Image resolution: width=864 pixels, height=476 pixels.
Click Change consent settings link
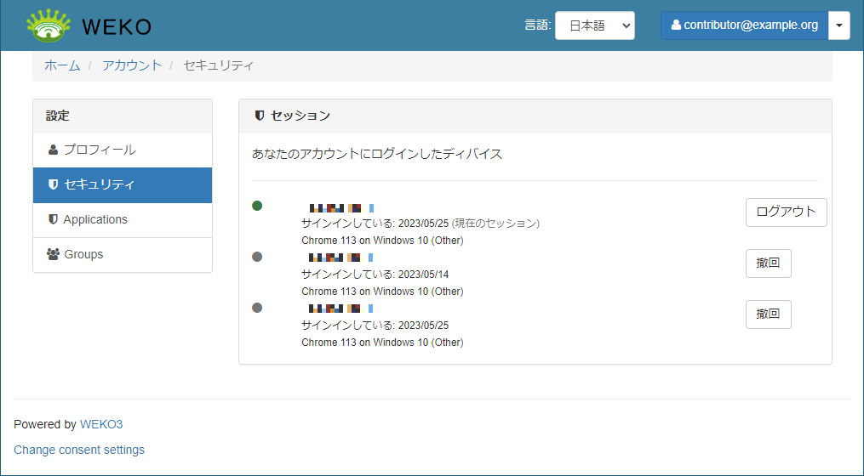click(79, 450)
